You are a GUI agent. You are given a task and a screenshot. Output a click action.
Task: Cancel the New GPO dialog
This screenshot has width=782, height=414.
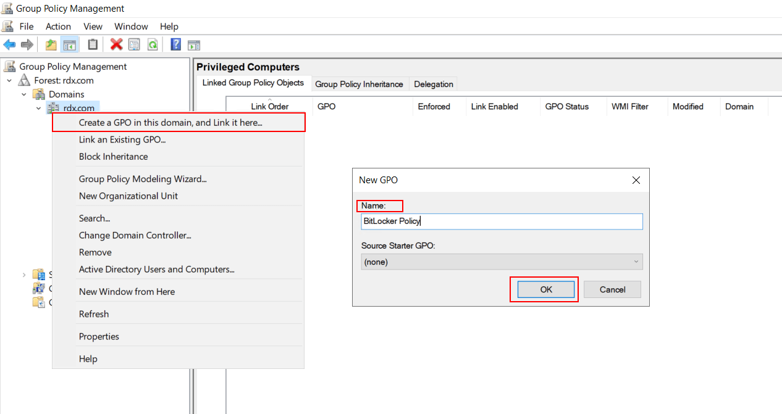612,289
